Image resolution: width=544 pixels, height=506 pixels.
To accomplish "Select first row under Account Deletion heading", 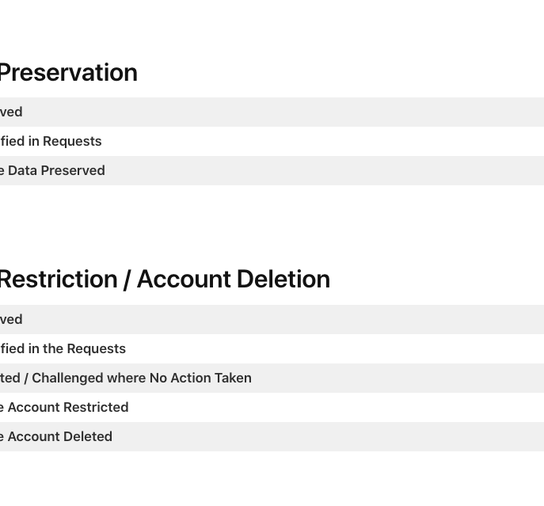I will [11, 320].
